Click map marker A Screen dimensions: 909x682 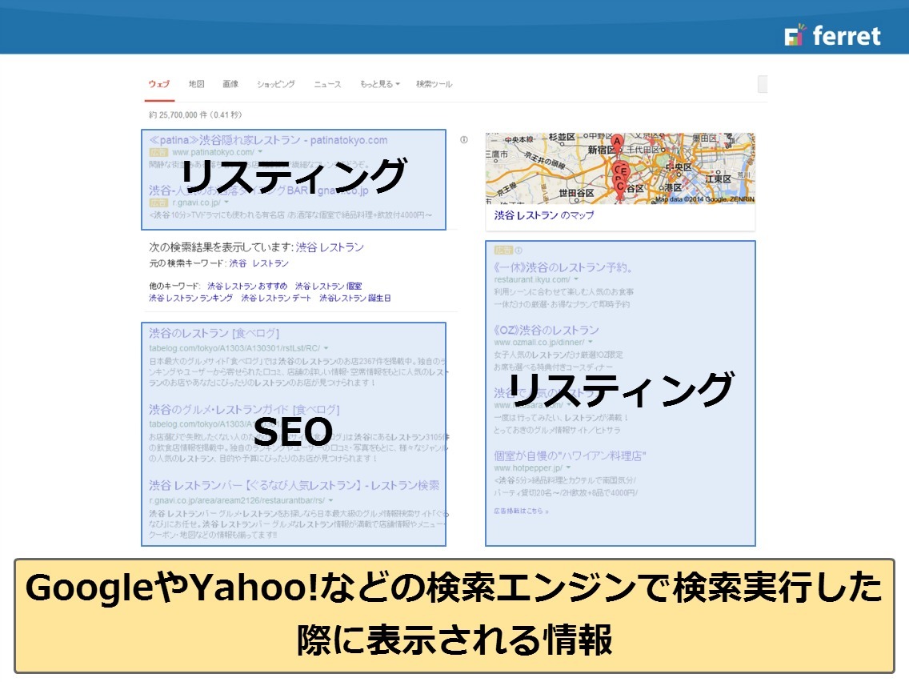(617, 142)
